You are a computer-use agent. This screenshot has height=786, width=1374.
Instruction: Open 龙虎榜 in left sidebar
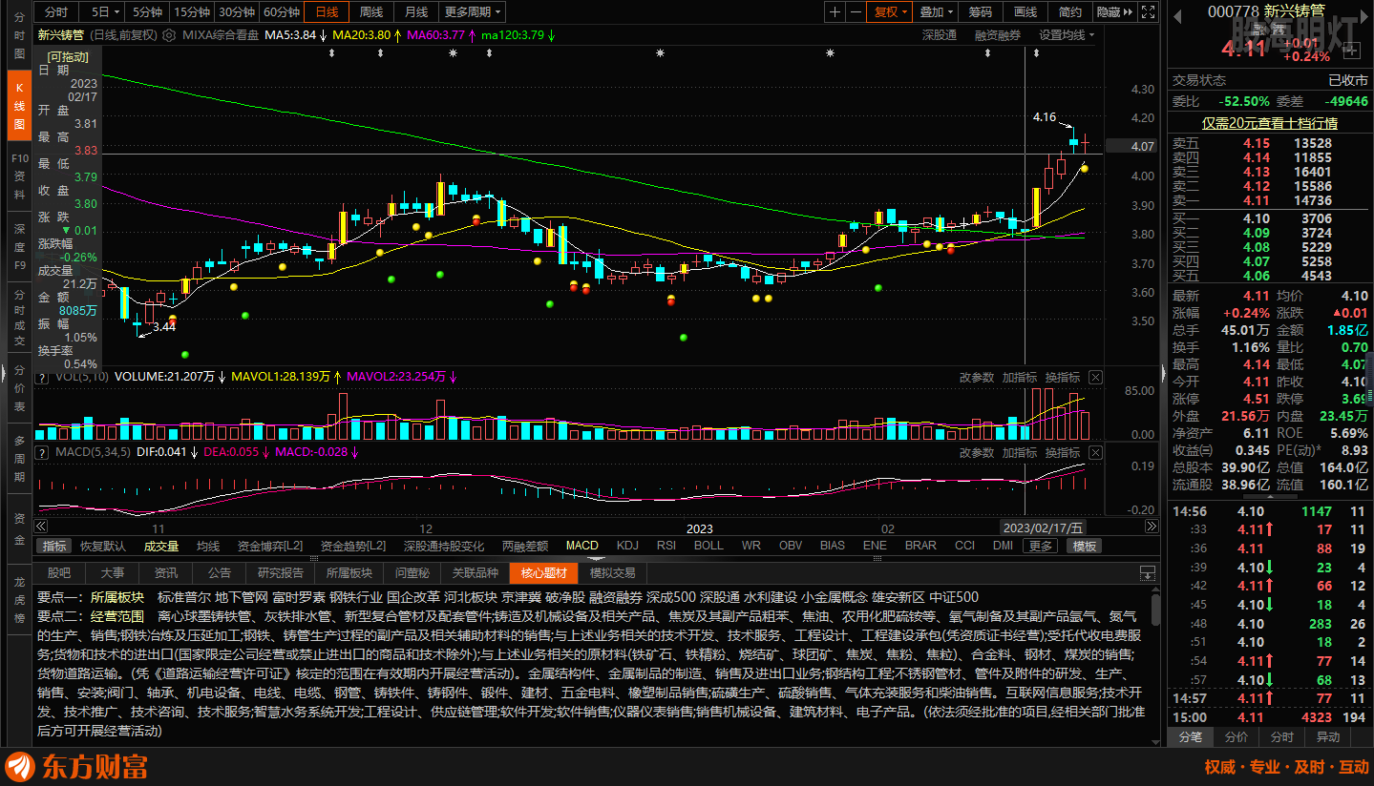click(18, 600)
